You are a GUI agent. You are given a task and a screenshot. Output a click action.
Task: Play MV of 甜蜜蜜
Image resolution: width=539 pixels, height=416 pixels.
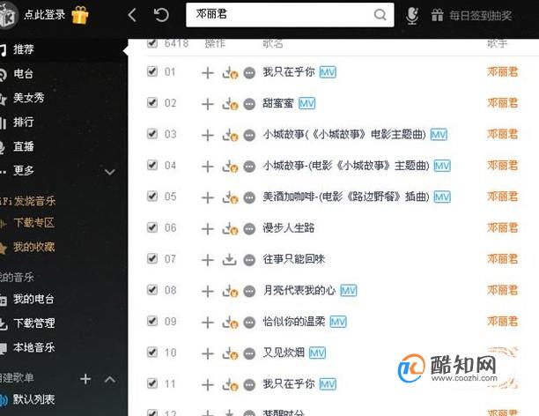[307, 104]
